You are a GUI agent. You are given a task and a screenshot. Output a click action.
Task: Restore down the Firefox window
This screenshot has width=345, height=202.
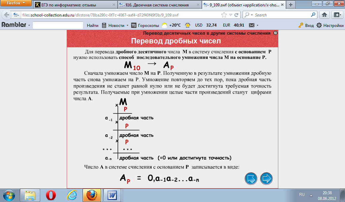[328, 3]
